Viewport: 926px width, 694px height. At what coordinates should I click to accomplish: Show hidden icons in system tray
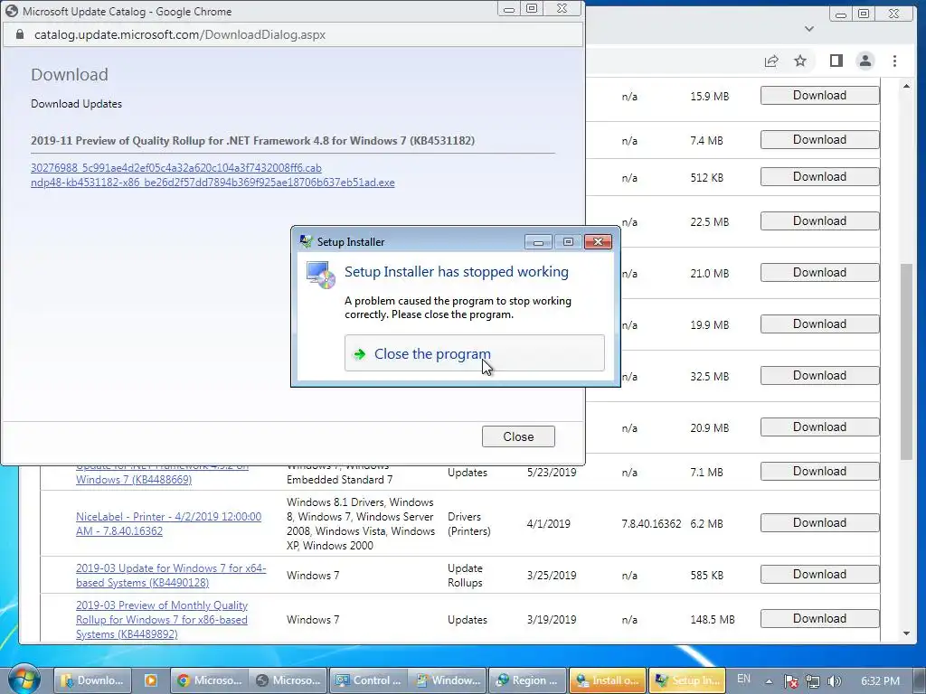[769, 681]
